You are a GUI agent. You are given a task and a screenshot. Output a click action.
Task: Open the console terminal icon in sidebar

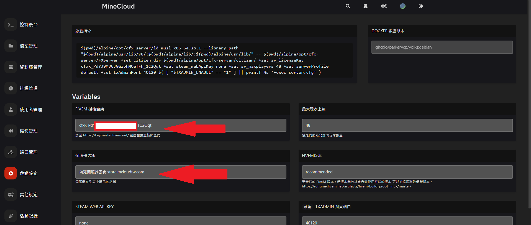coord(11,25)
